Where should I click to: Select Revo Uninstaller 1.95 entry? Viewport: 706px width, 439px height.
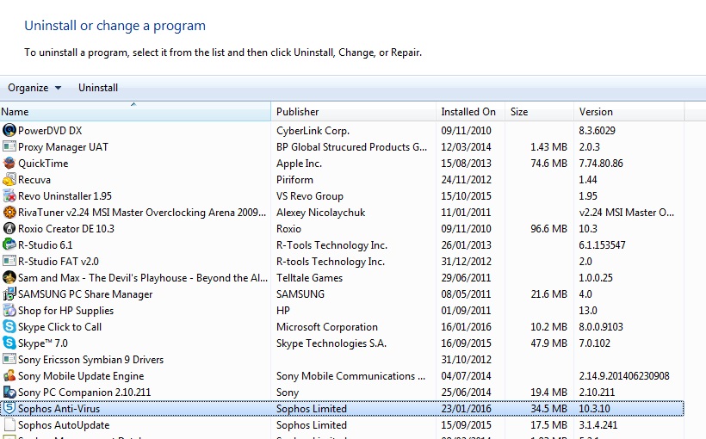65,196
